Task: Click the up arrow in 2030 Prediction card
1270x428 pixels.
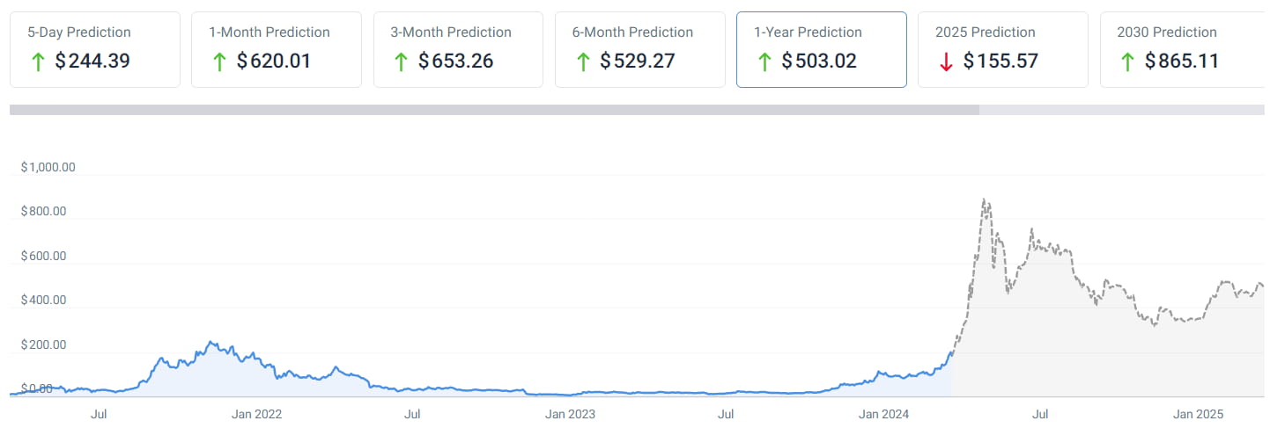Action: (x=1127, y=62)
